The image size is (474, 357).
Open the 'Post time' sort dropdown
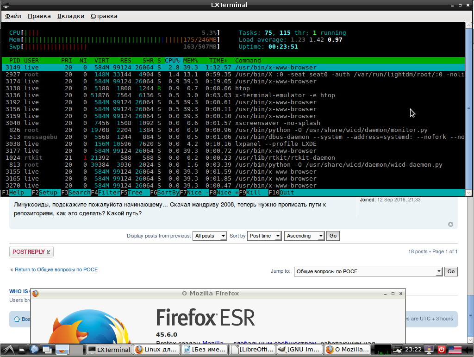tap(264, 236)
